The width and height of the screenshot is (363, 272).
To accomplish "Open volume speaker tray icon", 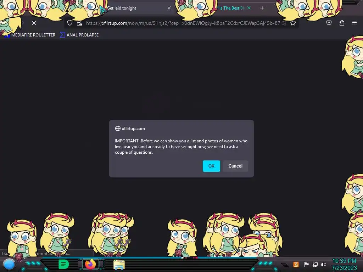I will pos(324,264).
